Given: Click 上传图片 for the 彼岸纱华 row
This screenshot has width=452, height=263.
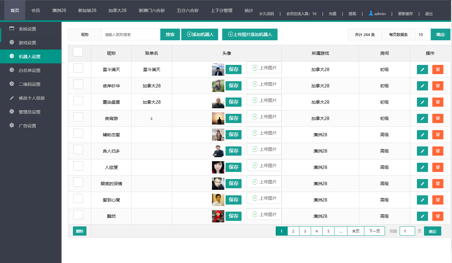Looking at the screenshot, I should (x=264, y=84).
